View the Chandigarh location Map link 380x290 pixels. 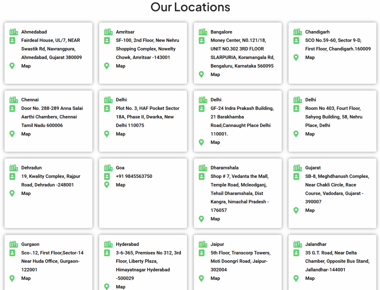pos(310,57)
